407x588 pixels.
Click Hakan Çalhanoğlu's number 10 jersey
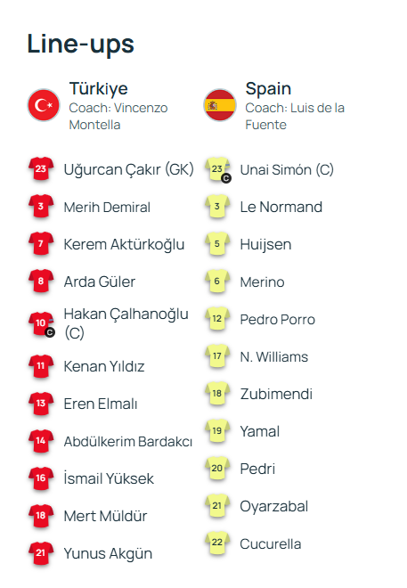point(41,323)
